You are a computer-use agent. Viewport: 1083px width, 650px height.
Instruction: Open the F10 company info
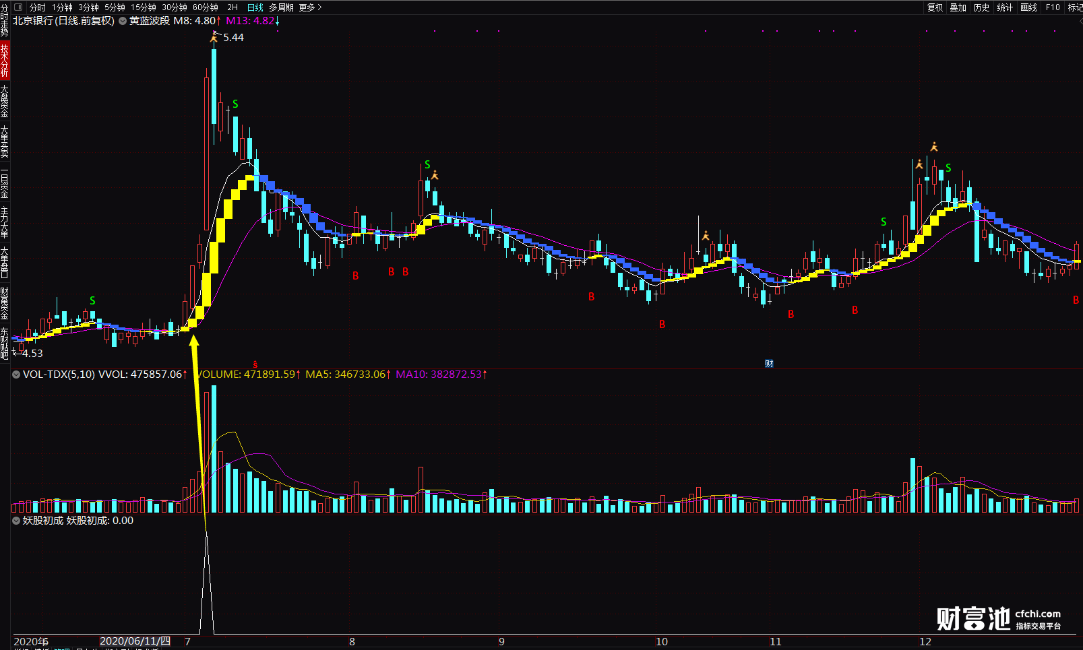[x=1053, y=7]
